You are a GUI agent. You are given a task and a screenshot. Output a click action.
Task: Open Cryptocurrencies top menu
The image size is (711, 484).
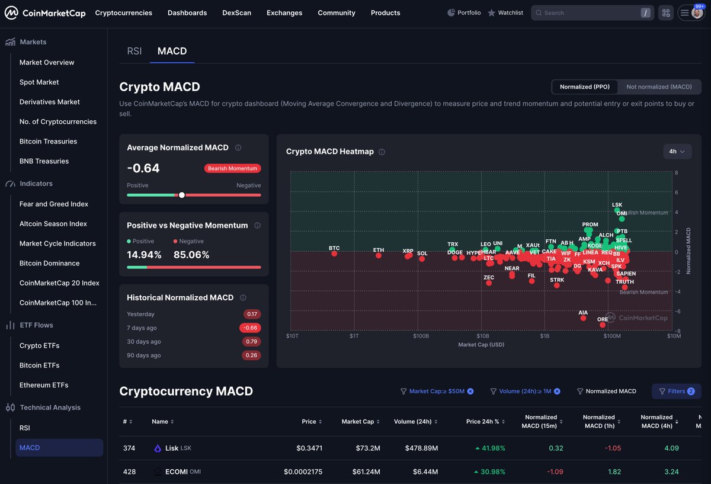(123, 12)
